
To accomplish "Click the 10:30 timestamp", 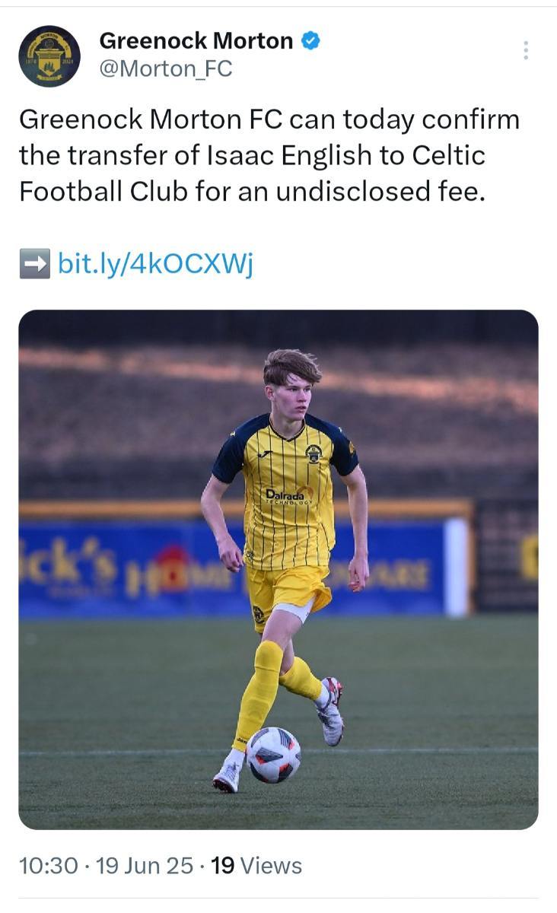I will point(48,866).
